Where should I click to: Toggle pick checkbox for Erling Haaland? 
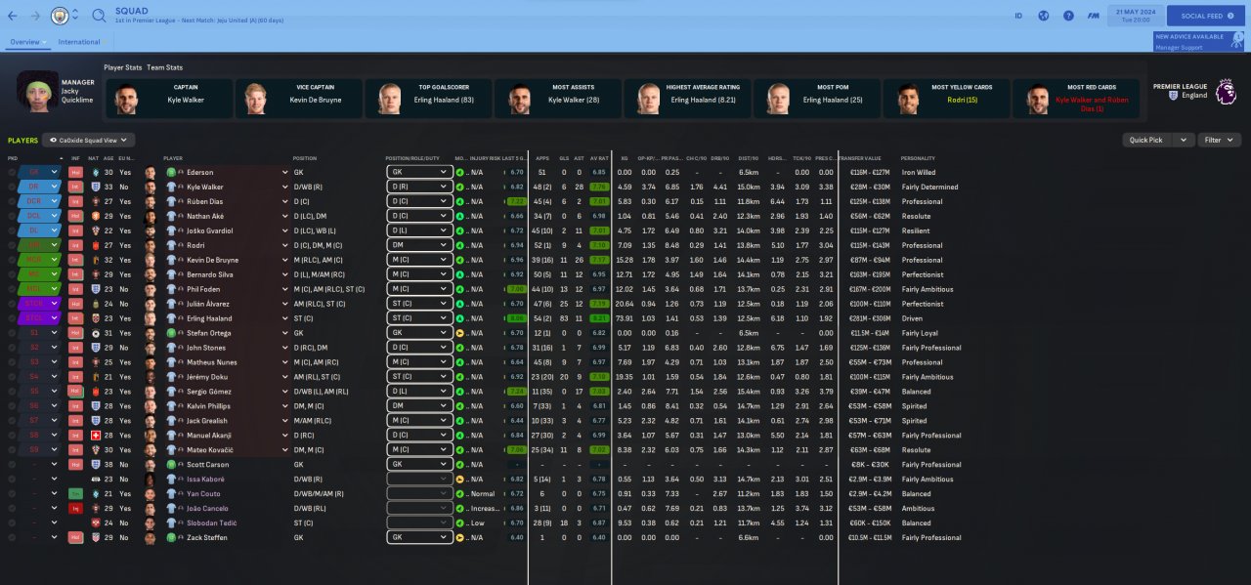pyautogui.click(x=12, y=318)
